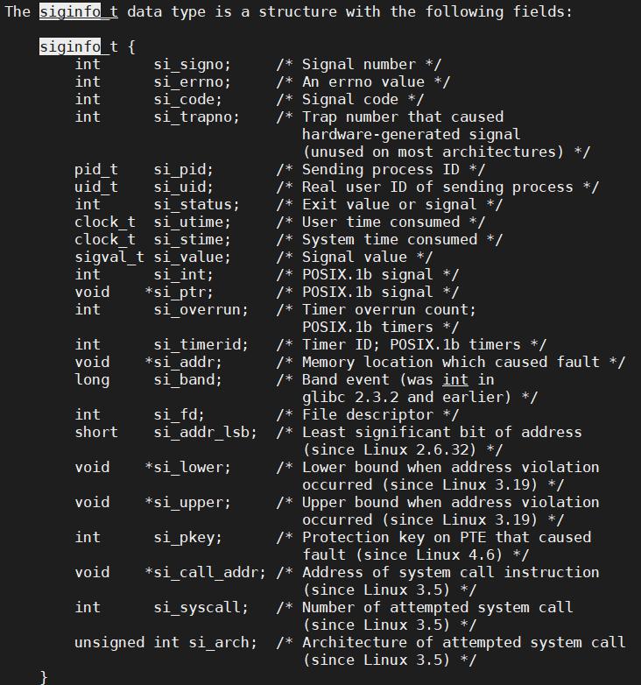This screenshot has width=641, height=685.
Task: Click the si_pkey field name
Action: 187,537
